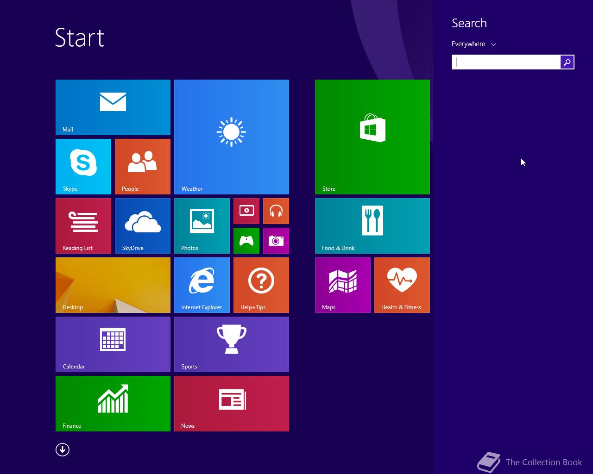This screenshot has width=593, height=474.
Task: Launch the Internet Explorer tile
Action: 202,285
